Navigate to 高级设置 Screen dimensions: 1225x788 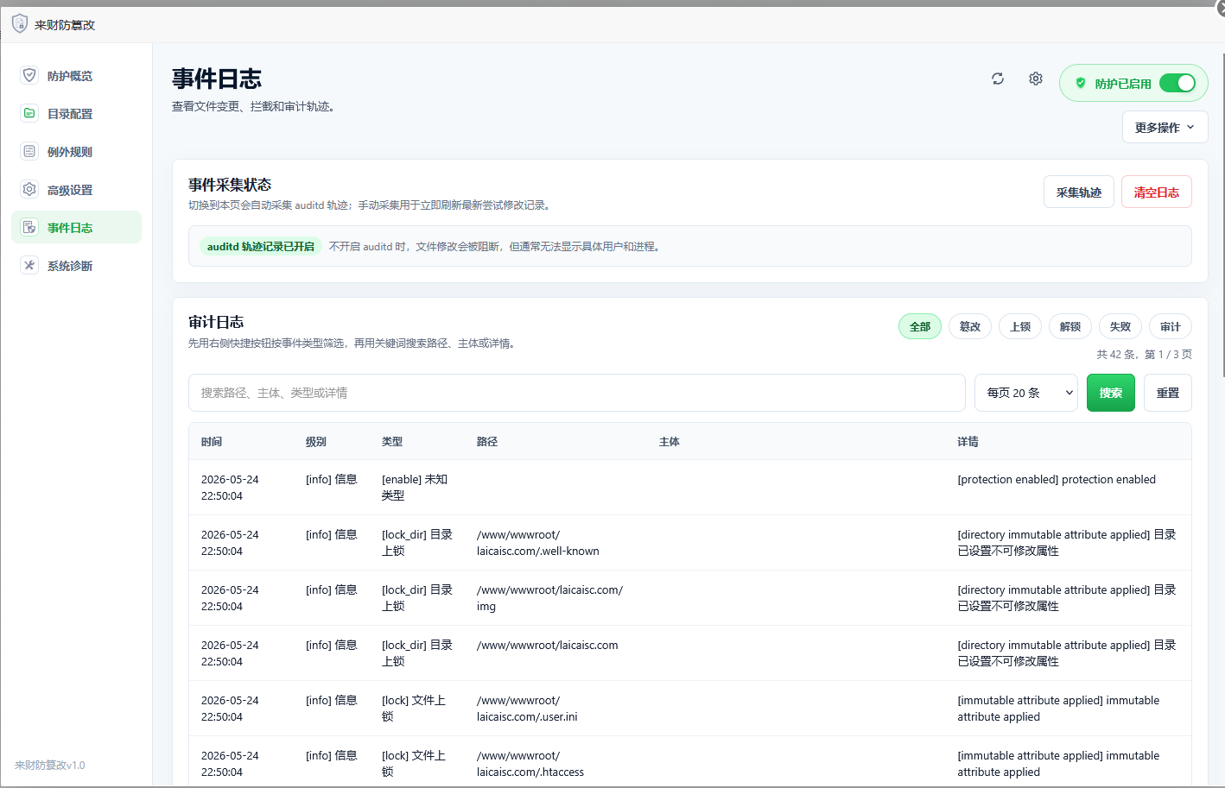[x=76, y=190]
